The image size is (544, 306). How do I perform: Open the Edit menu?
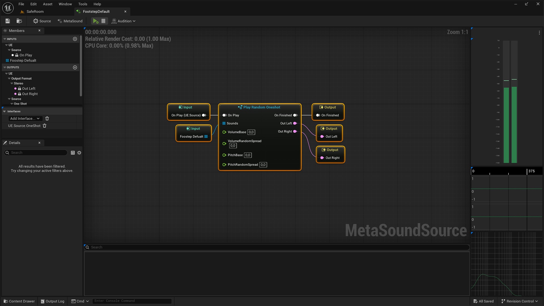[33, 4]
